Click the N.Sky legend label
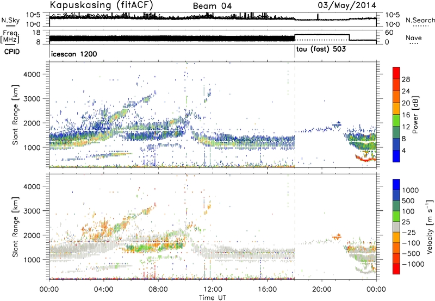The width and height of the screenshot is (435, 301). [x=10, y=20]
